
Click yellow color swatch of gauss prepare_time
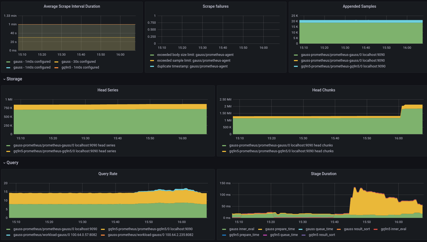tap(260, 229)
